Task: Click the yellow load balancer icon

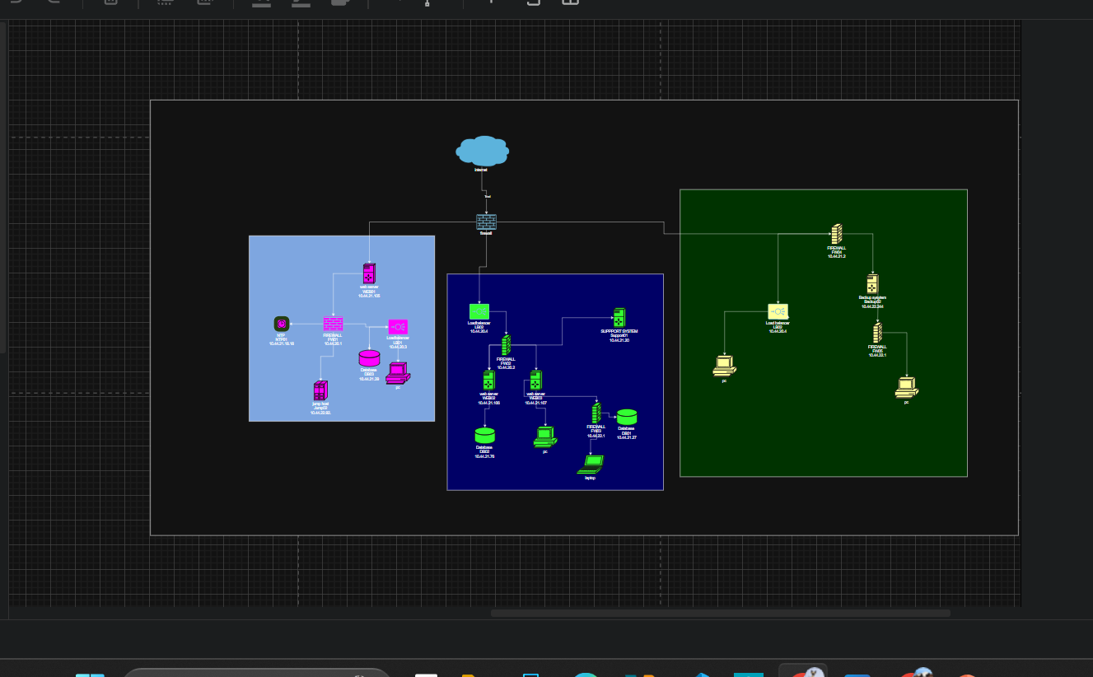Action: click(778, 311)
